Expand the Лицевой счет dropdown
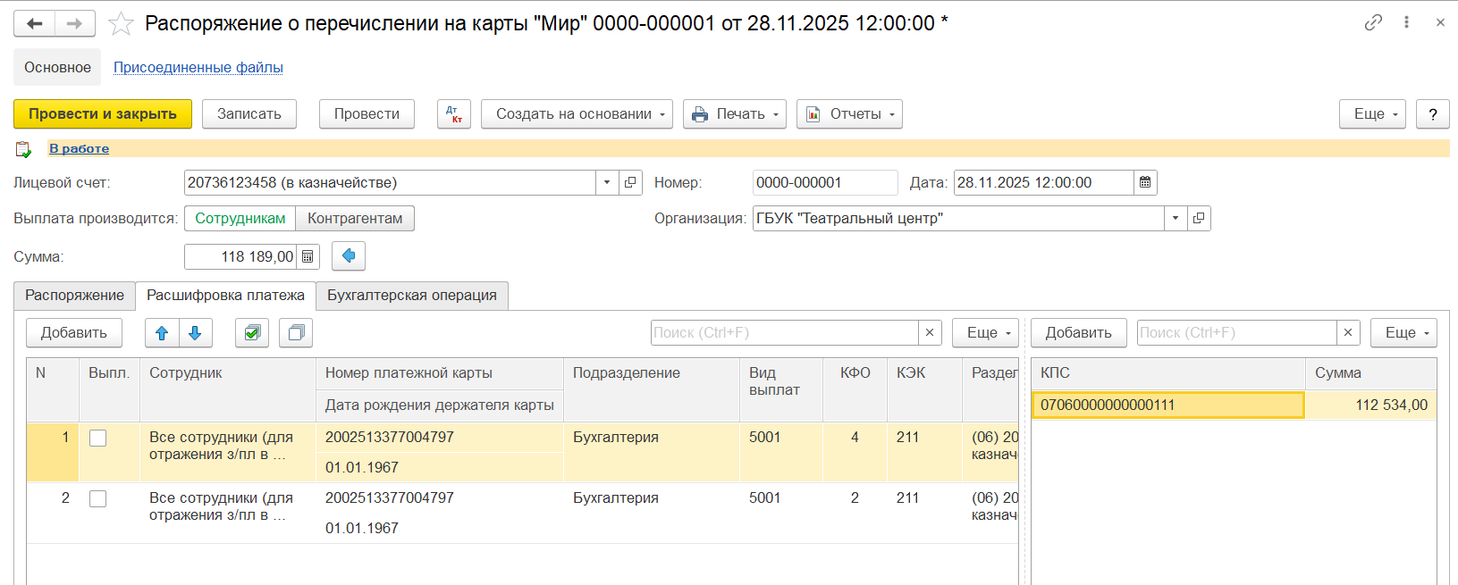This screenshot has height=585, width=1458. pos(607,183)
